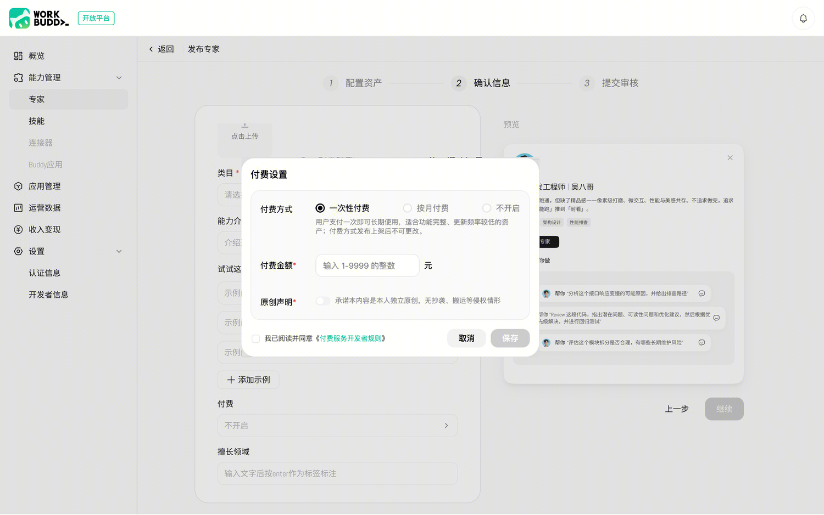Click chat icon beside 'Review 这段代码' example
Image resolution: width=824 pixels, height=515 pixels.
click(x=716, y=318)
